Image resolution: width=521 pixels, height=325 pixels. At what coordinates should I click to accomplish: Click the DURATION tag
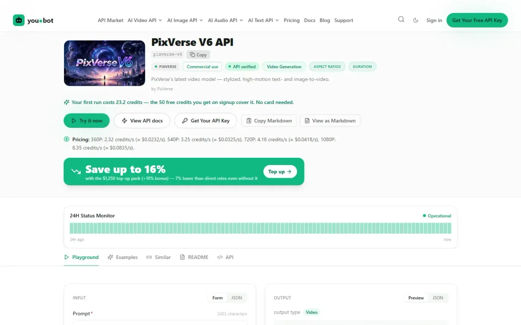pyautogui.click(x=362, y=67)
